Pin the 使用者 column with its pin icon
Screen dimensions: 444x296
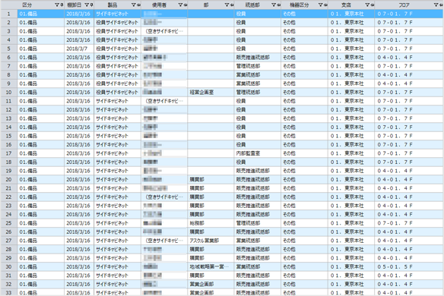186,5
